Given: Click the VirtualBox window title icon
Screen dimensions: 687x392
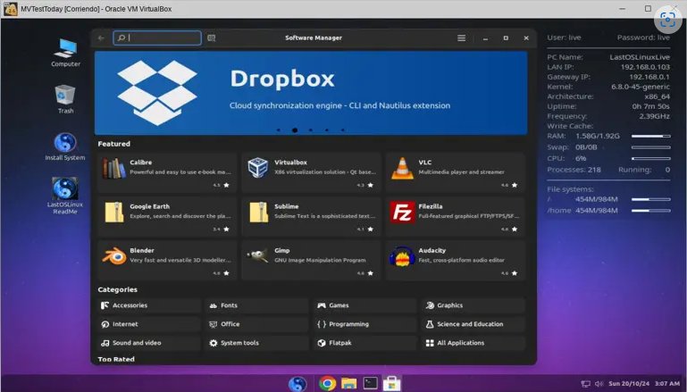Looking at the screenshot, I should point(10,9).
